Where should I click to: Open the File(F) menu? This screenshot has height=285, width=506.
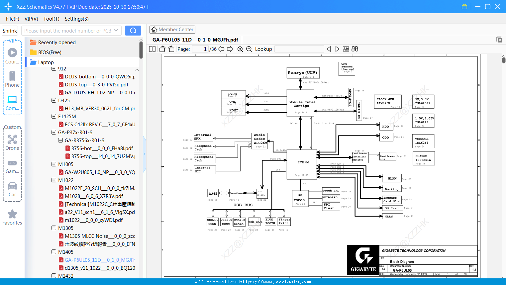(13, 19)
